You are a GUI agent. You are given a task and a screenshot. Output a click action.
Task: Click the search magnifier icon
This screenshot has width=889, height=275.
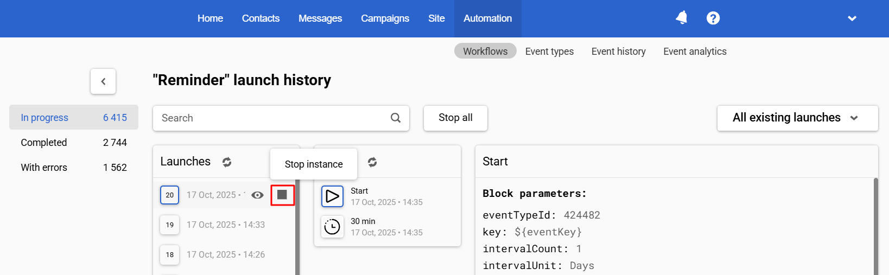[396, 118]
